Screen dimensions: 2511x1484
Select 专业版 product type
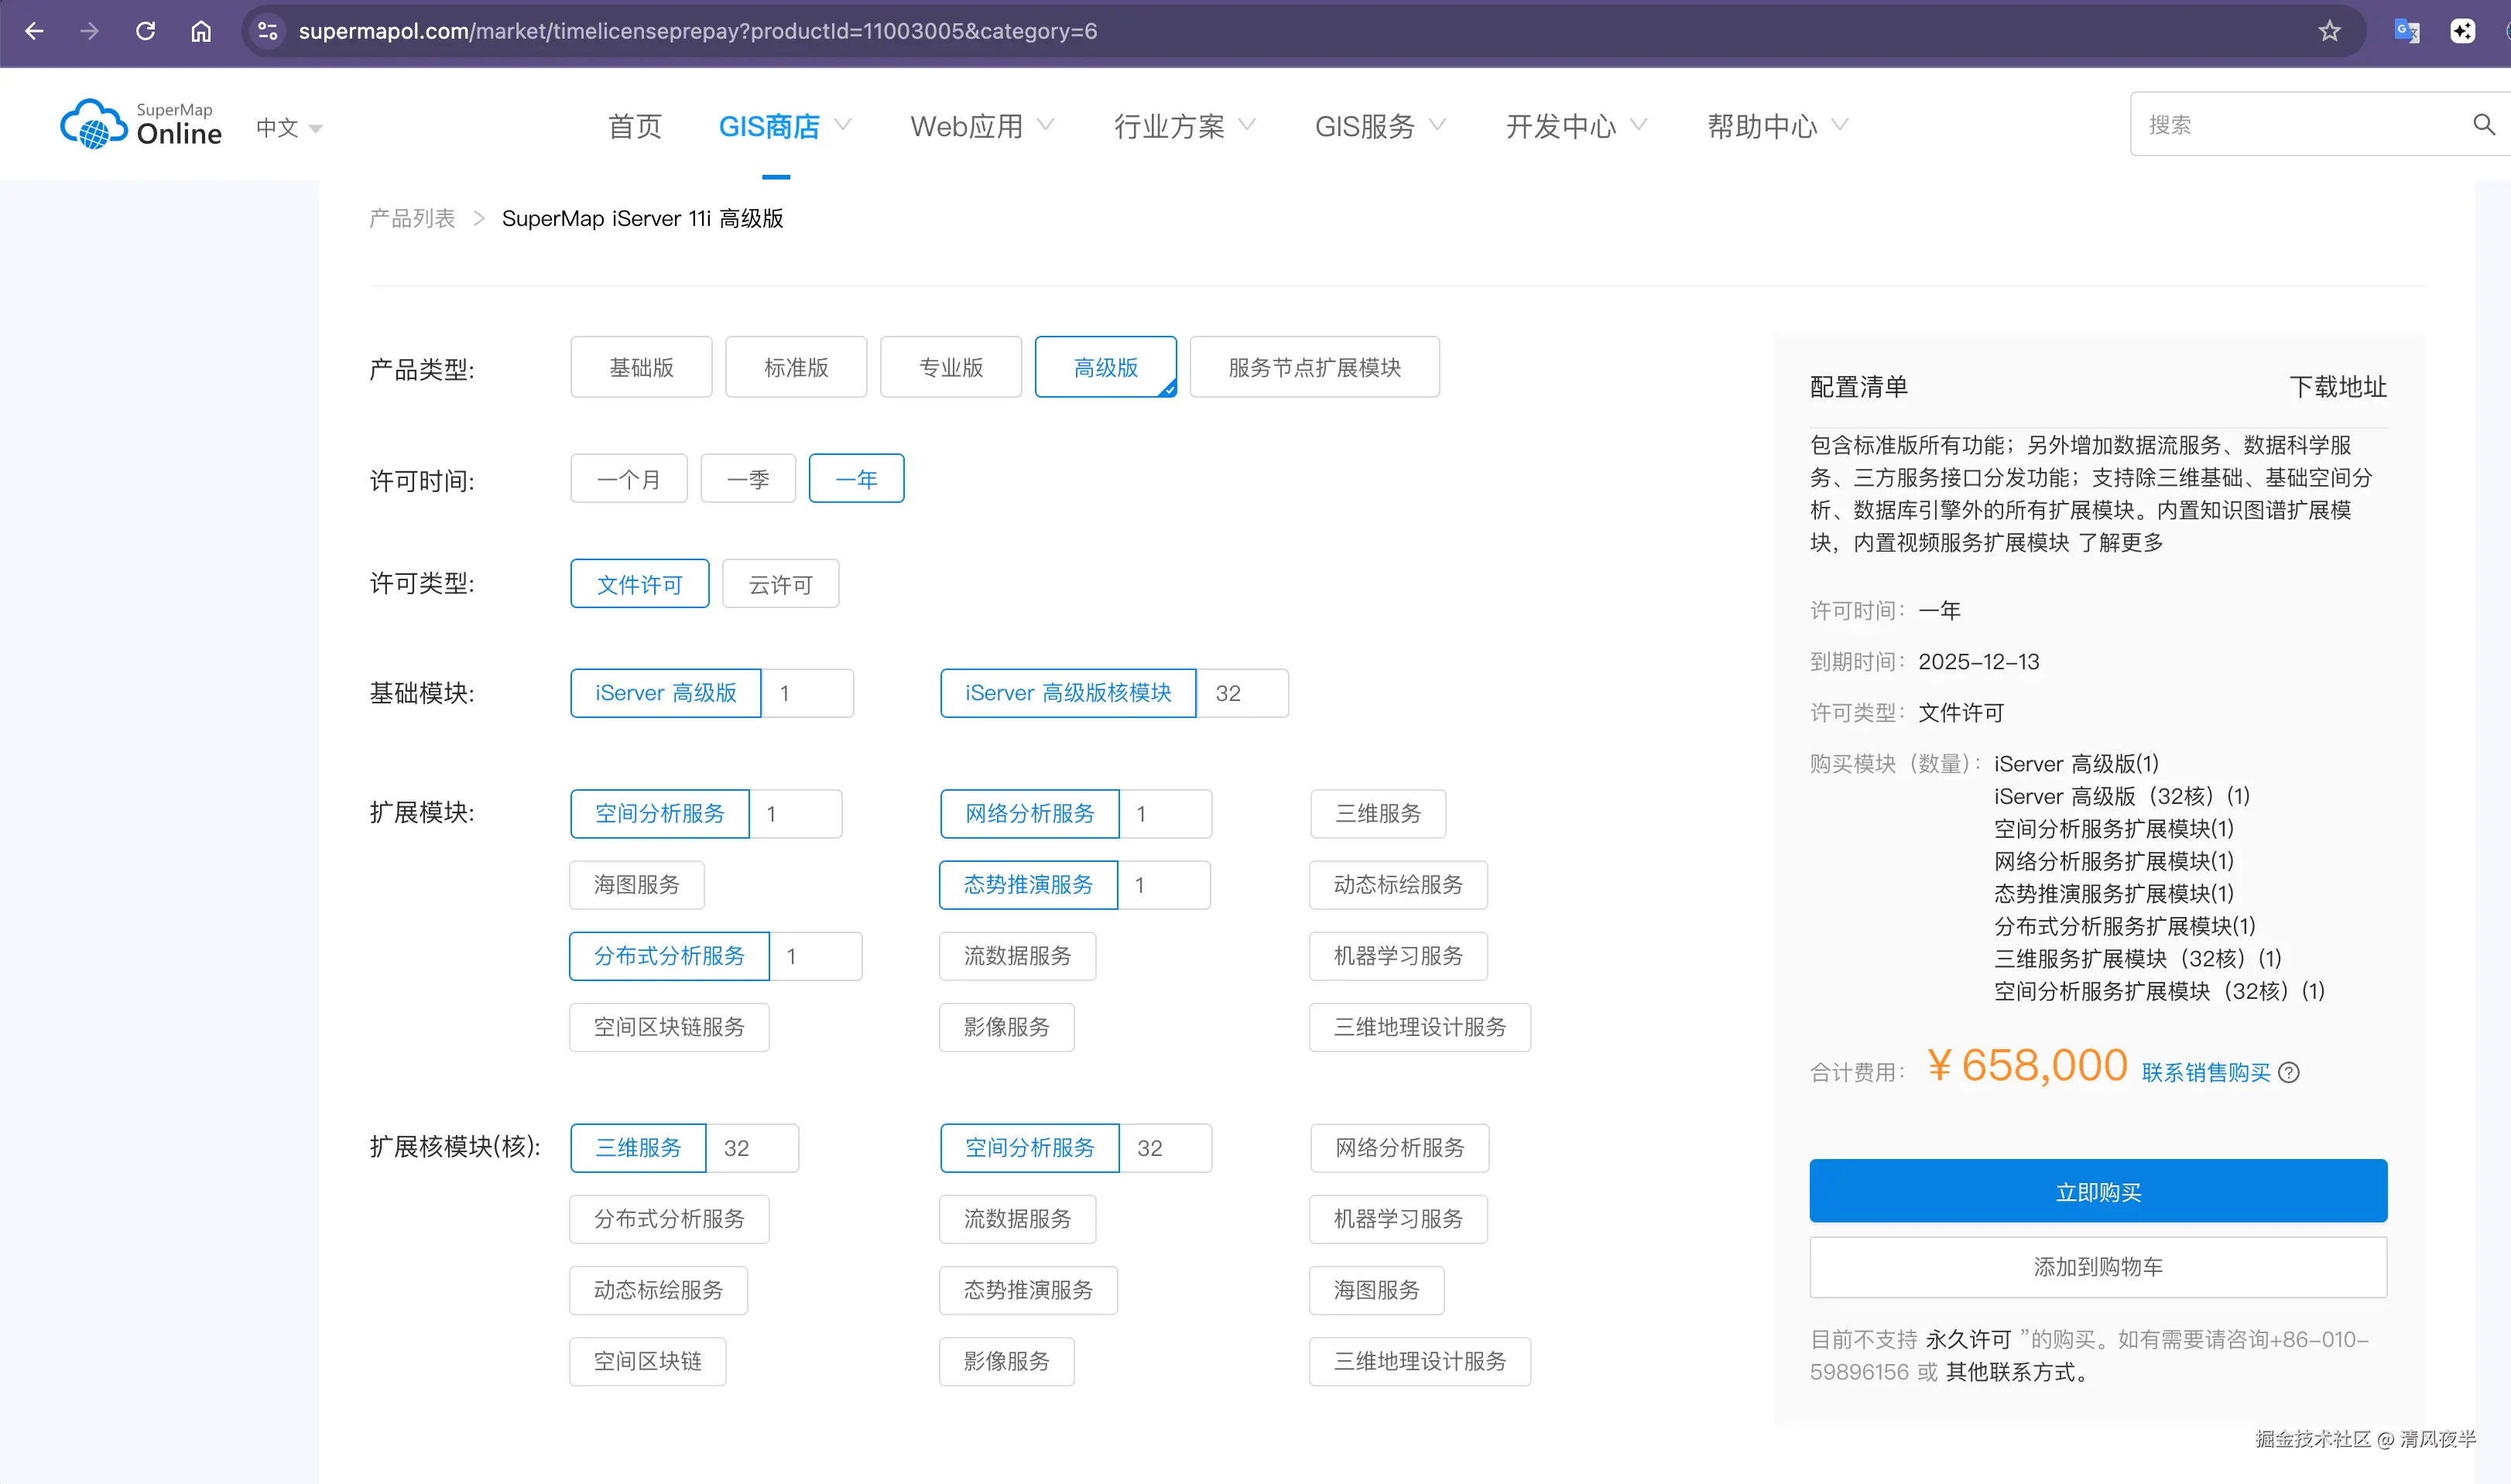(951, 367)
